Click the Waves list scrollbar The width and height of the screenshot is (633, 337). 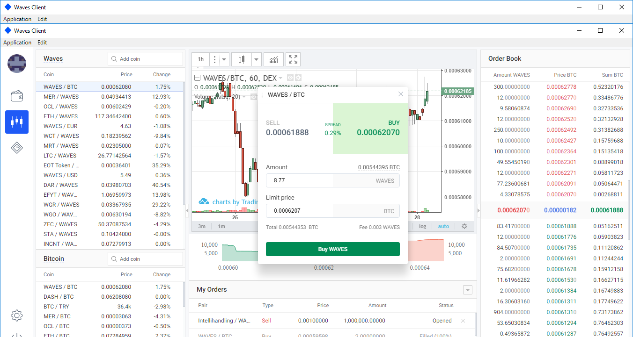pos(184,144)
